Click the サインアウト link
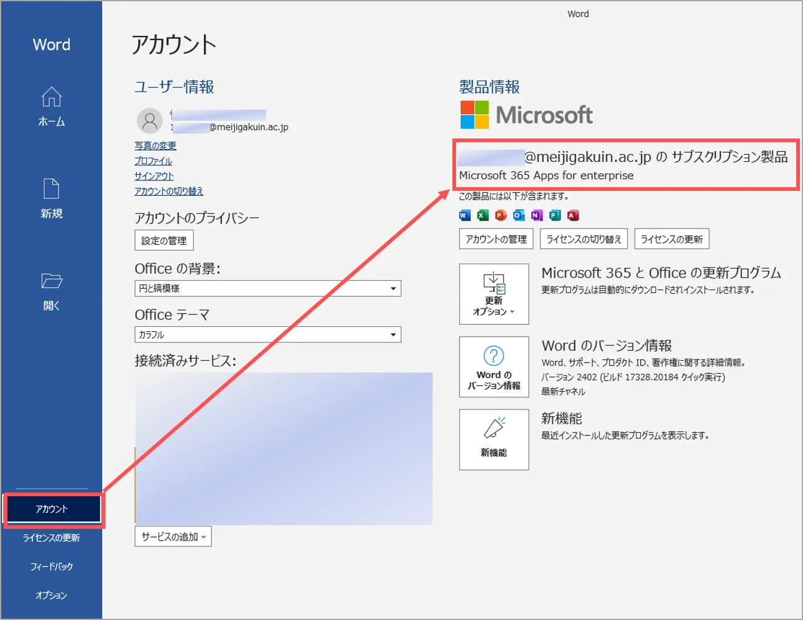This screenshot has width=803, height=620. point(154,176)
